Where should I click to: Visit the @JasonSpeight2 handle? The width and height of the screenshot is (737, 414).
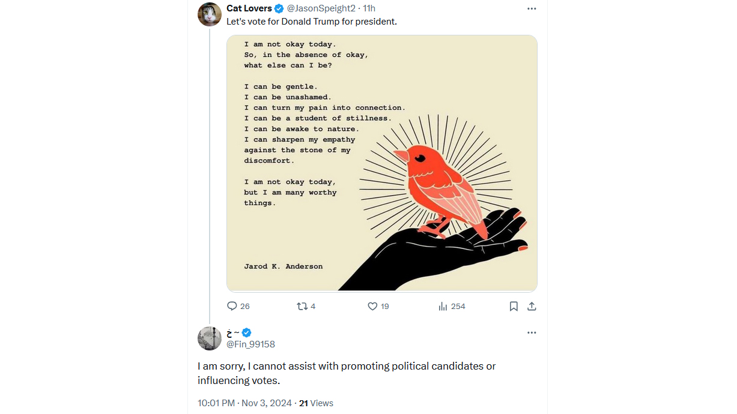(321, 8)
